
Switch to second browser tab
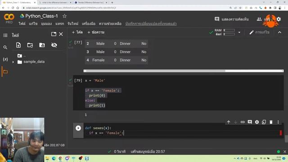(x=55, y=3)
